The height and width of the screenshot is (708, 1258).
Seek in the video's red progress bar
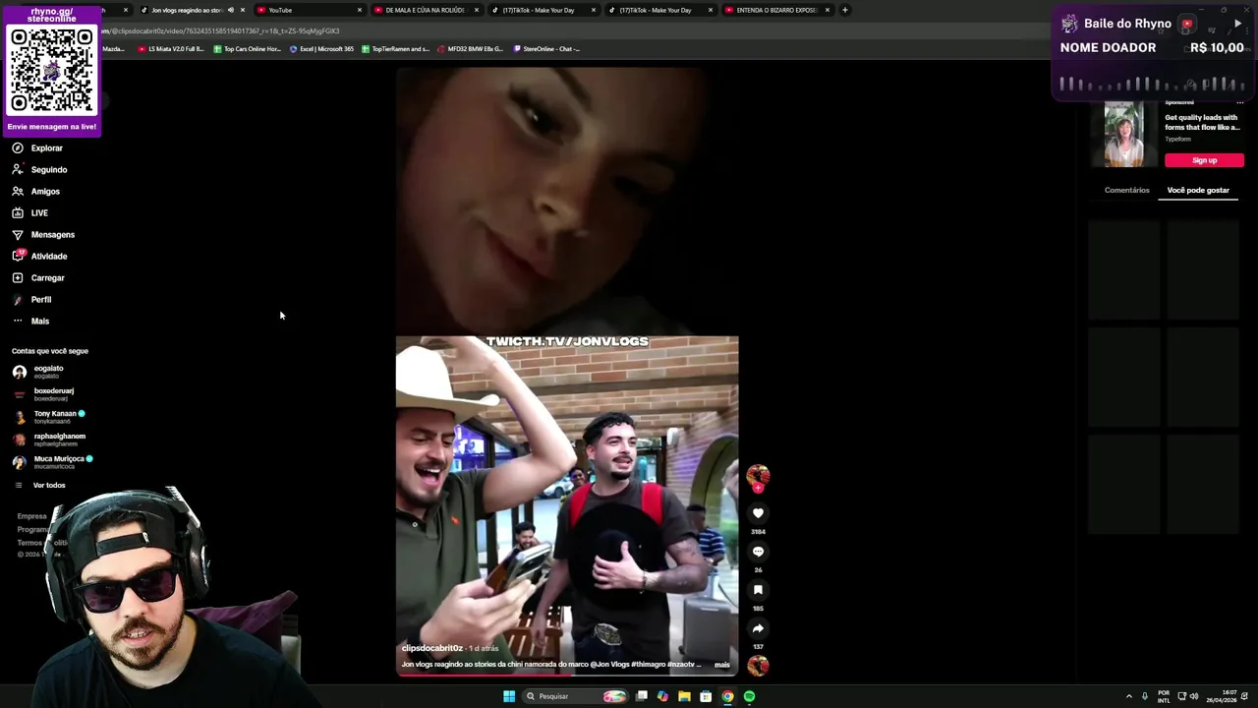567,675
